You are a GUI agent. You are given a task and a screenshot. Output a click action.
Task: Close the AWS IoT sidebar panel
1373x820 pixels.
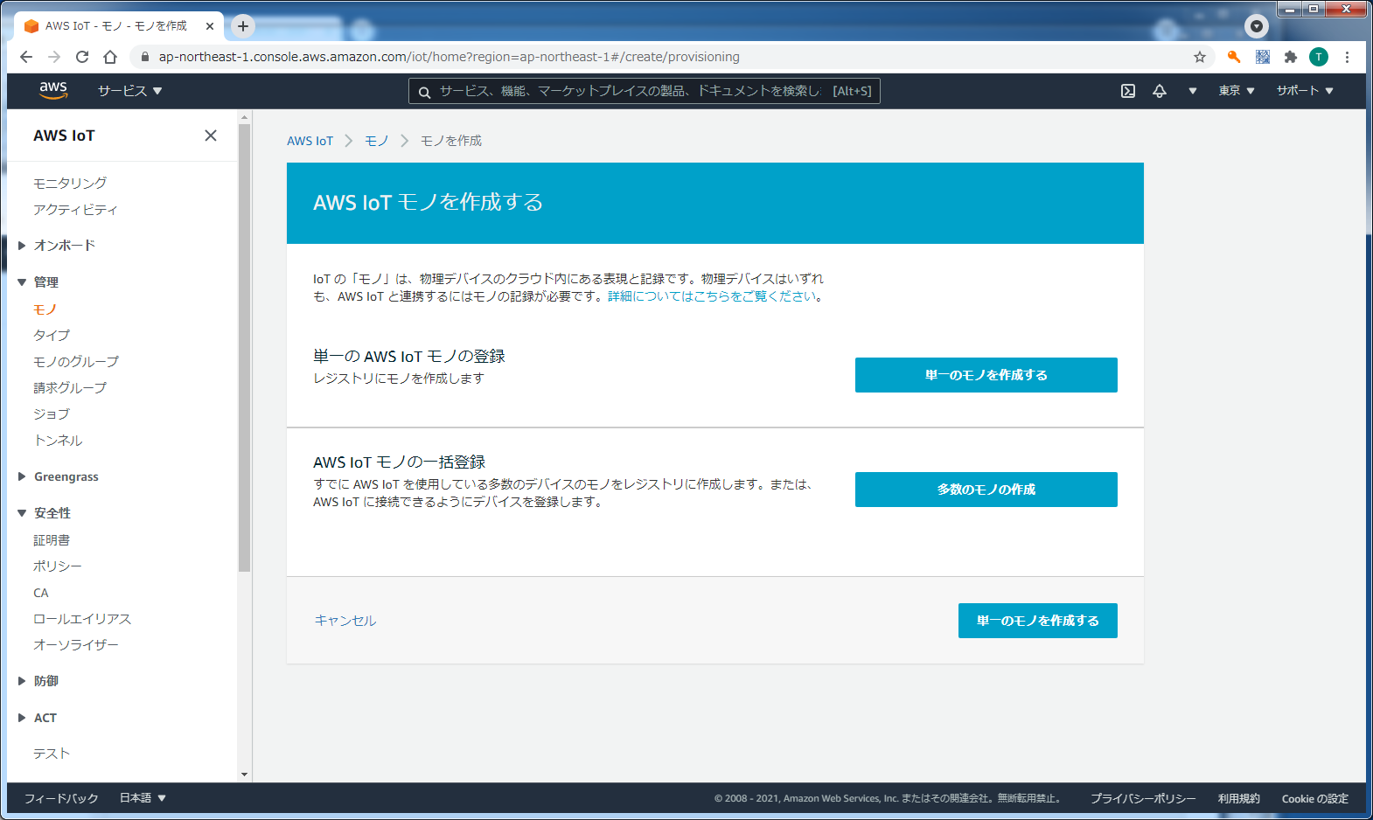(x=211, y=136)
